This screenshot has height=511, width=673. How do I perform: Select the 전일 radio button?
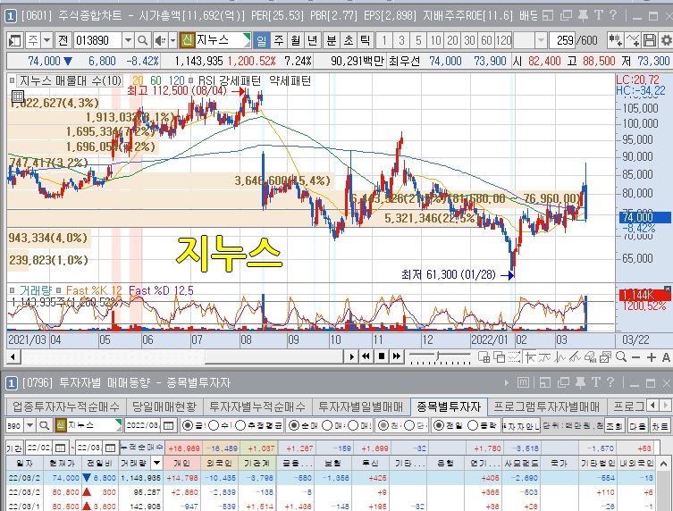[x=438, y=425]
